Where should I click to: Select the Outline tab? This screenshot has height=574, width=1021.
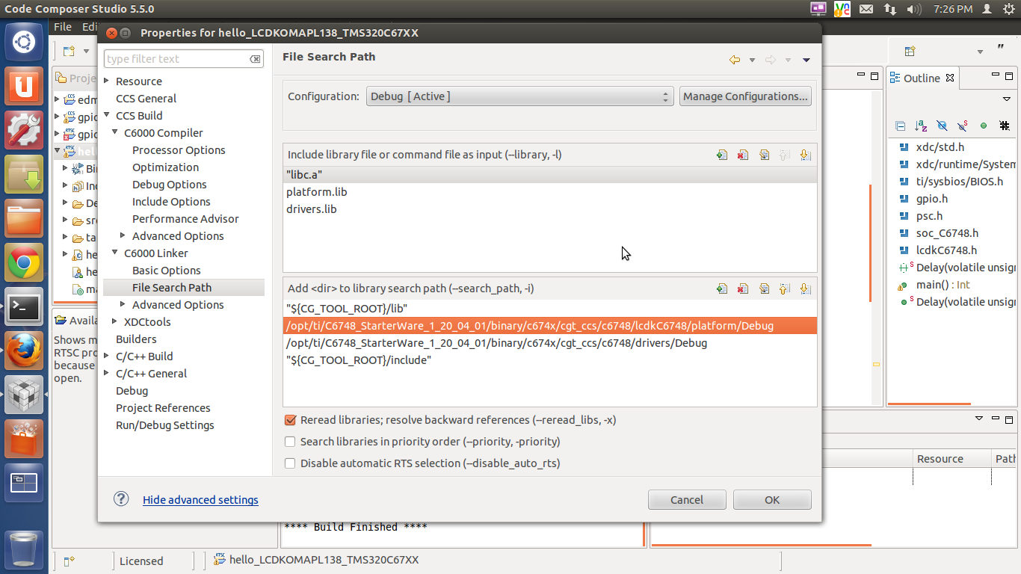pyautogui.click(x=922, y=78)
